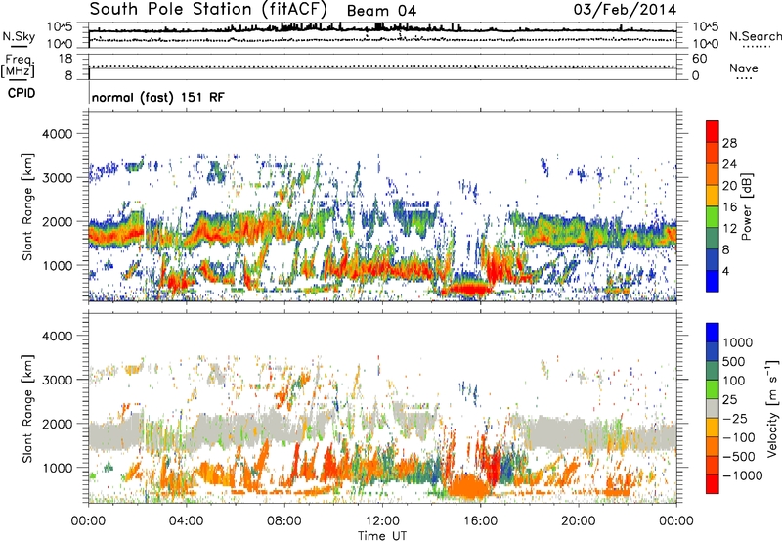Click the 'Velocity [m s-1]' colorbar label
Viewport: 782px width, 542px height.
[x=772, y=408]
